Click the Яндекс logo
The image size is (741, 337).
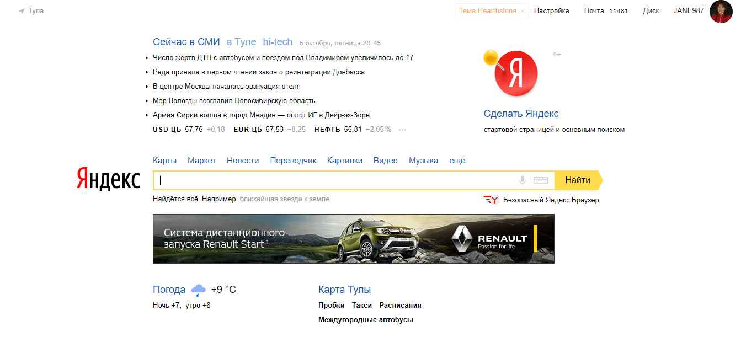[x=108, y=179]
